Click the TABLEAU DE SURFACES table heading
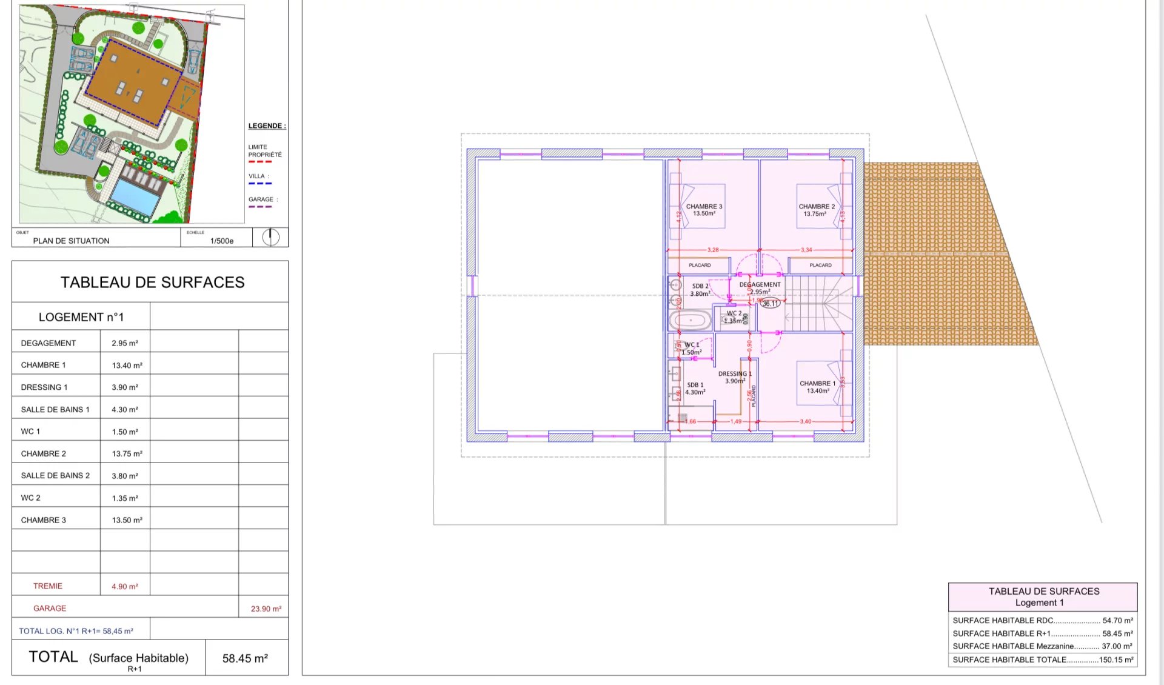 coord(152,282)
